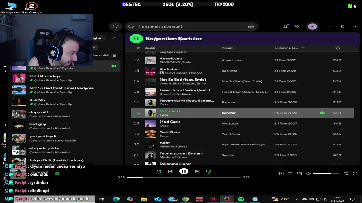Select the song 'Americana'
The width and height of the screenshot is (362, 203).
pyautogui.click(x=171, y=58)
